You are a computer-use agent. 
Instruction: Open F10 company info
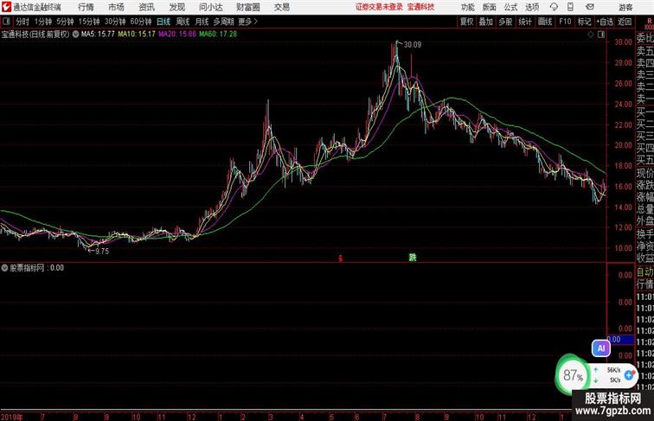point(565,22)
